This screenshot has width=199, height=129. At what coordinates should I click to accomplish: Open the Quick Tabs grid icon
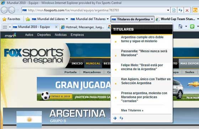coord(5,27)
